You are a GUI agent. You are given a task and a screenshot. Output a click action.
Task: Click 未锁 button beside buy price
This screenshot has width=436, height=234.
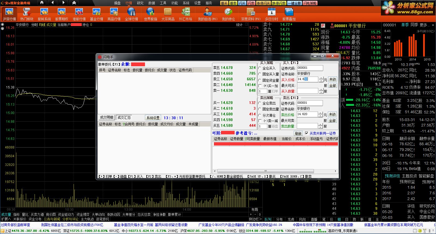point(332,79)
